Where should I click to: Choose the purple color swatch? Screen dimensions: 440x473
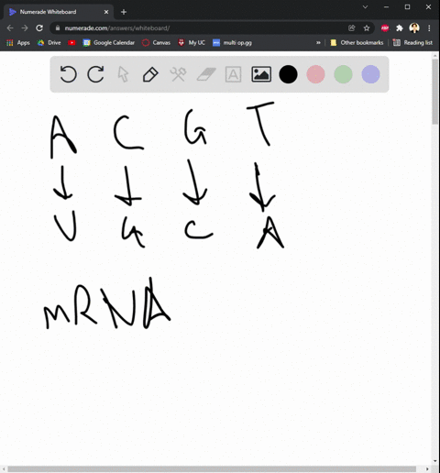click(x=370, y=74)
